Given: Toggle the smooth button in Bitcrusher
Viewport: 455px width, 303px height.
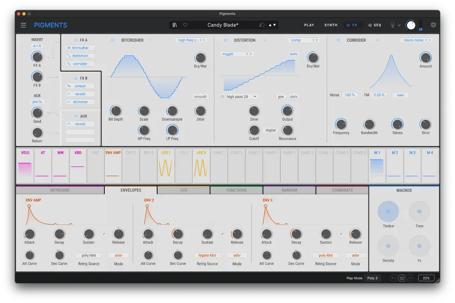Looking at the screenshot, I should [200, 97].
